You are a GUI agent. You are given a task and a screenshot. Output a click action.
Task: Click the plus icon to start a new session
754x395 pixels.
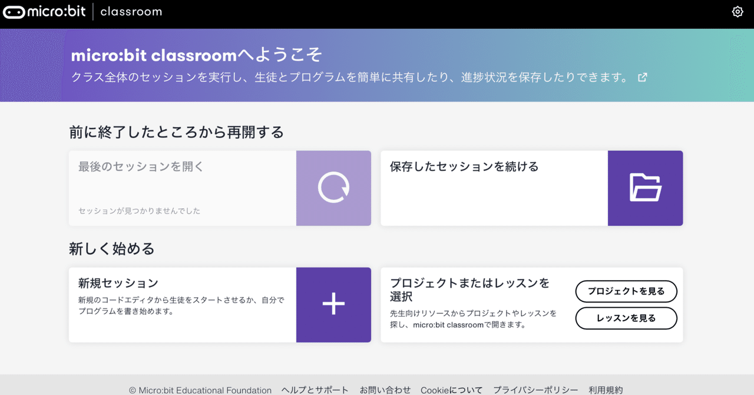coord(333,305)
